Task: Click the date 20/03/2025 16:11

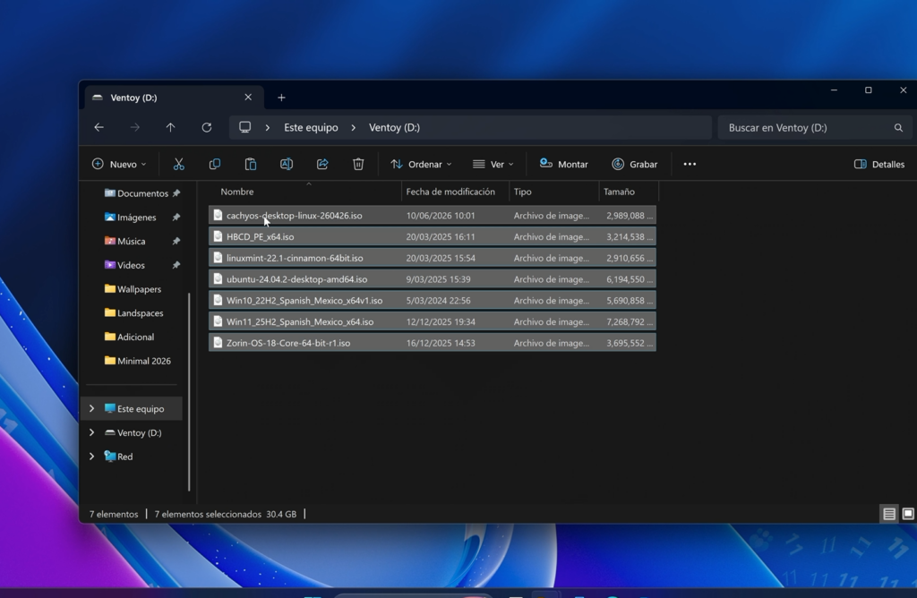Action: 441,236
